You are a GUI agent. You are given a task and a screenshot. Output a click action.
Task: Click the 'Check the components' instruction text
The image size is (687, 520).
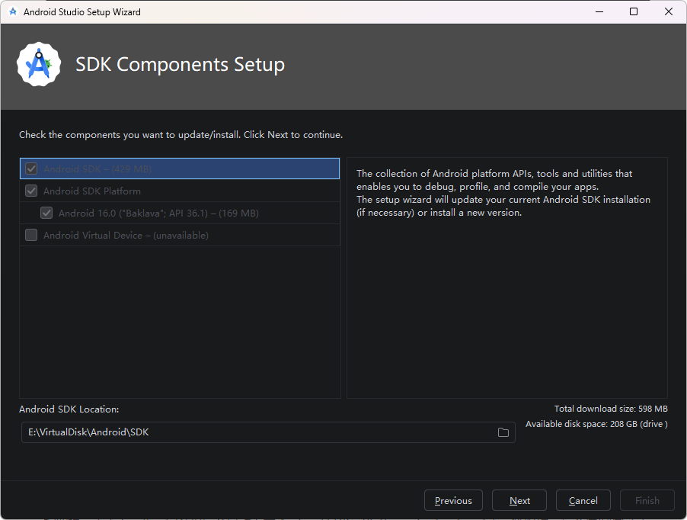pos(181,135)
